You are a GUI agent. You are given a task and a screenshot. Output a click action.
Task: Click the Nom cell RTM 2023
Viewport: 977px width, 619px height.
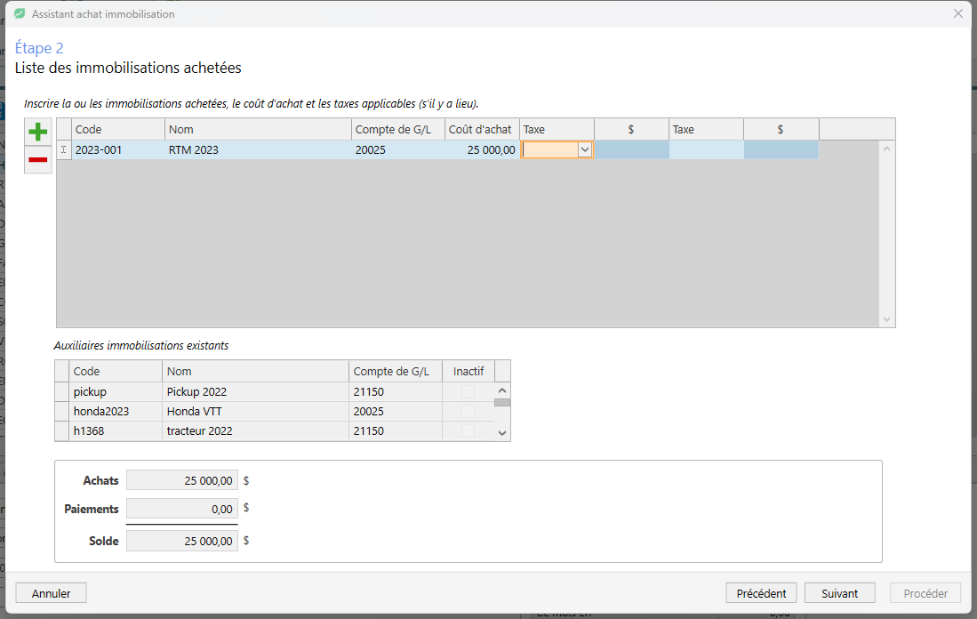258,149
